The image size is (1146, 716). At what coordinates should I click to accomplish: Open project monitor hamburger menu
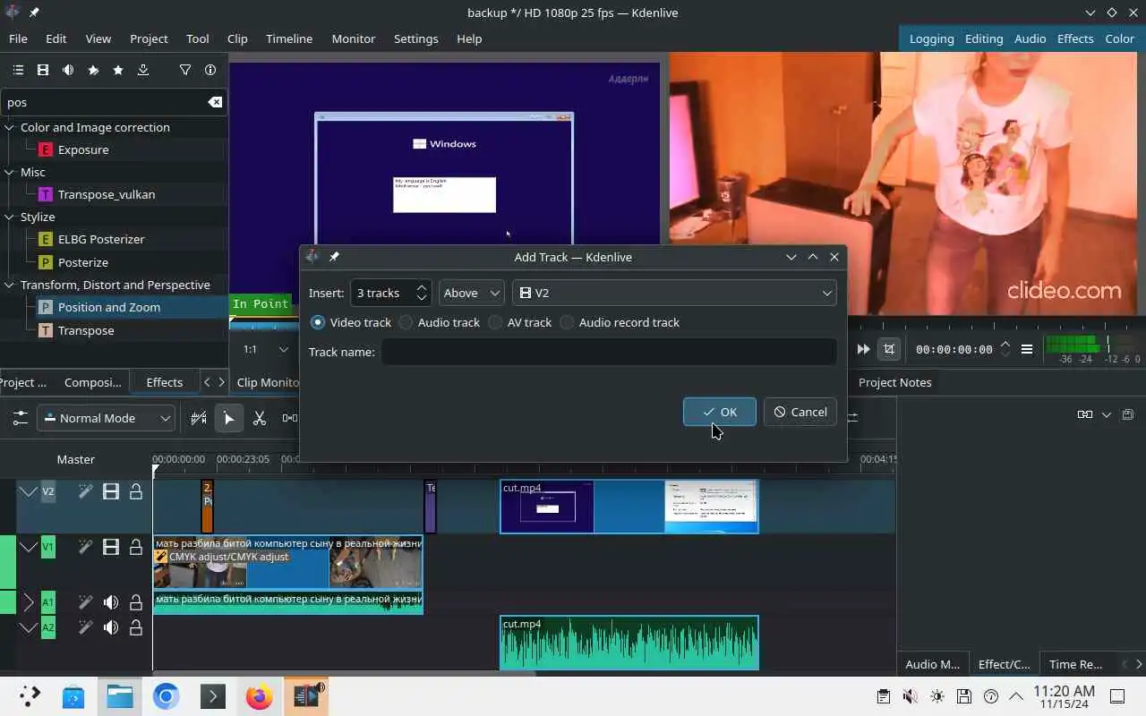click(1027, 349)
